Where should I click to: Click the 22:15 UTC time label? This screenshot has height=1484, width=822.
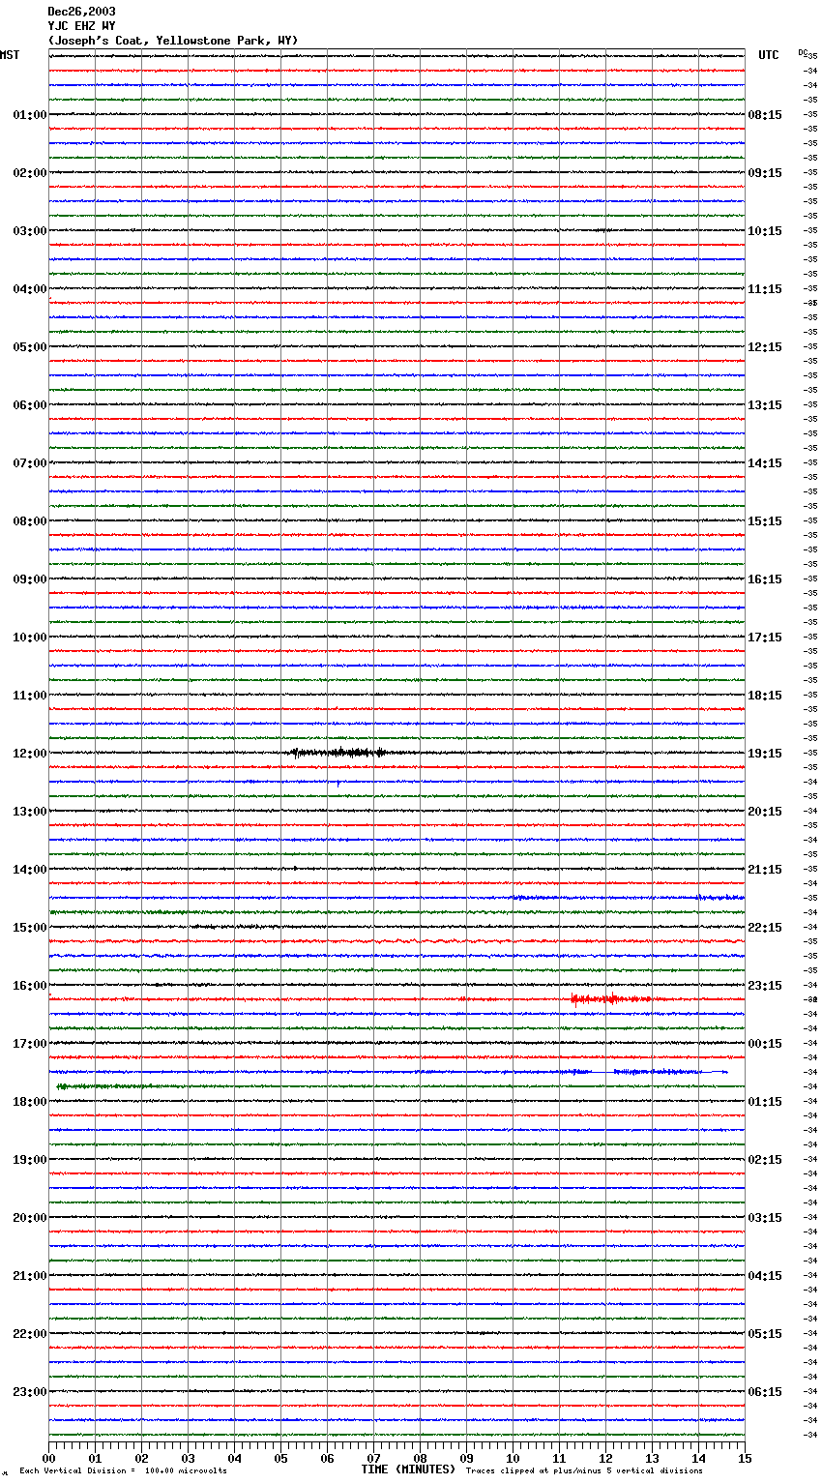coord(765,928)
